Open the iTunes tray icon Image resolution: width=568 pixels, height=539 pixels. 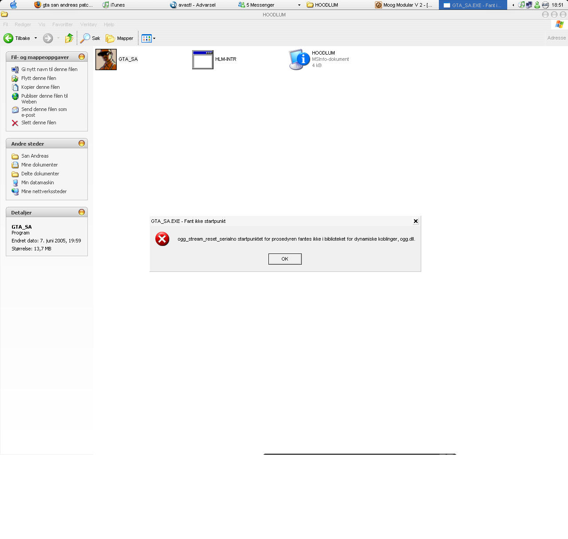tap(521, 5)
